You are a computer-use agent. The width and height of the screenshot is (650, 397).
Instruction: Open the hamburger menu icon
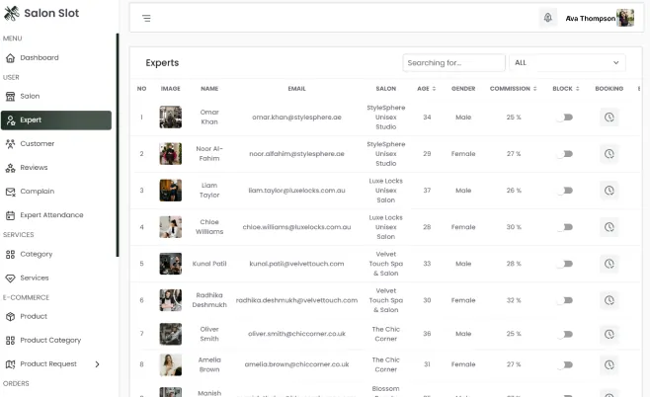pyautogui.click(x=146, y=18)
